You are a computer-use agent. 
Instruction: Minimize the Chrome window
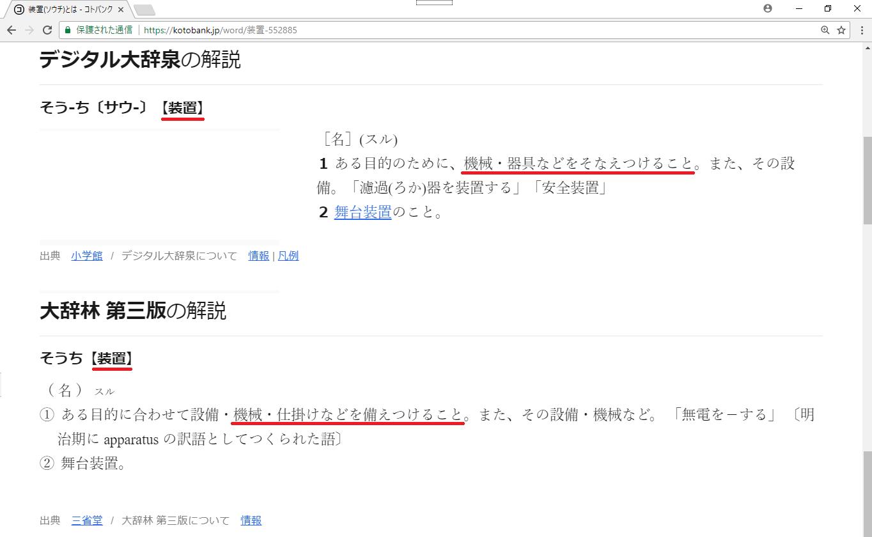[x=799, y=8]
